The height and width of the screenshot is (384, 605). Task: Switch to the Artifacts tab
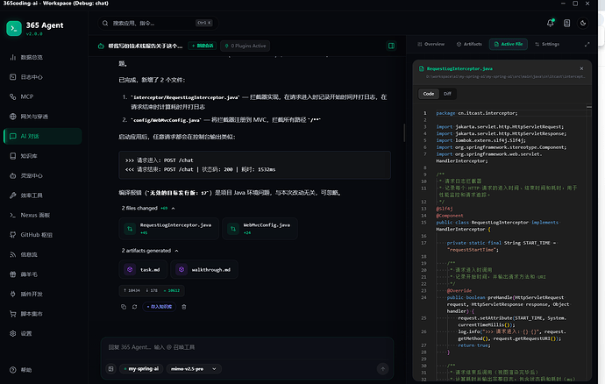(469, 44)
